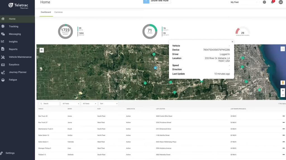Zoom out on the map
Viewport: 286px width, 160px height.
283,95
